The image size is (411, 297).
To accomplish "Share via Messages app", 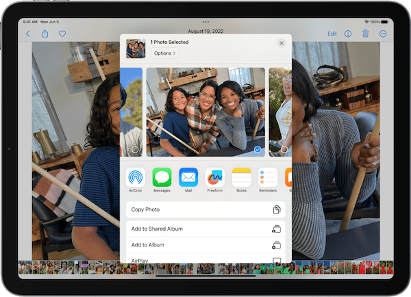I will (x=162, y=180).
